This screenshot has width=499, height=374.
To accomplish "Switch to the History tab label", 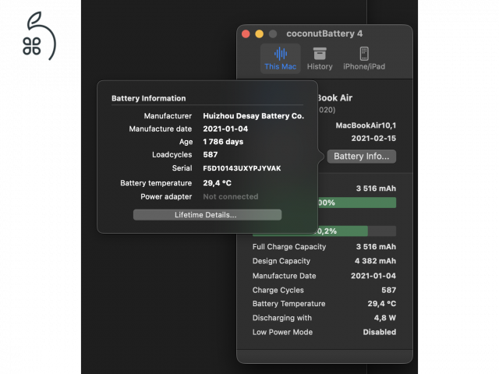I will point(320,66).
